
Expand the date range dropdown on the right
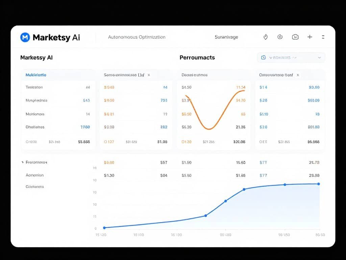319,58
